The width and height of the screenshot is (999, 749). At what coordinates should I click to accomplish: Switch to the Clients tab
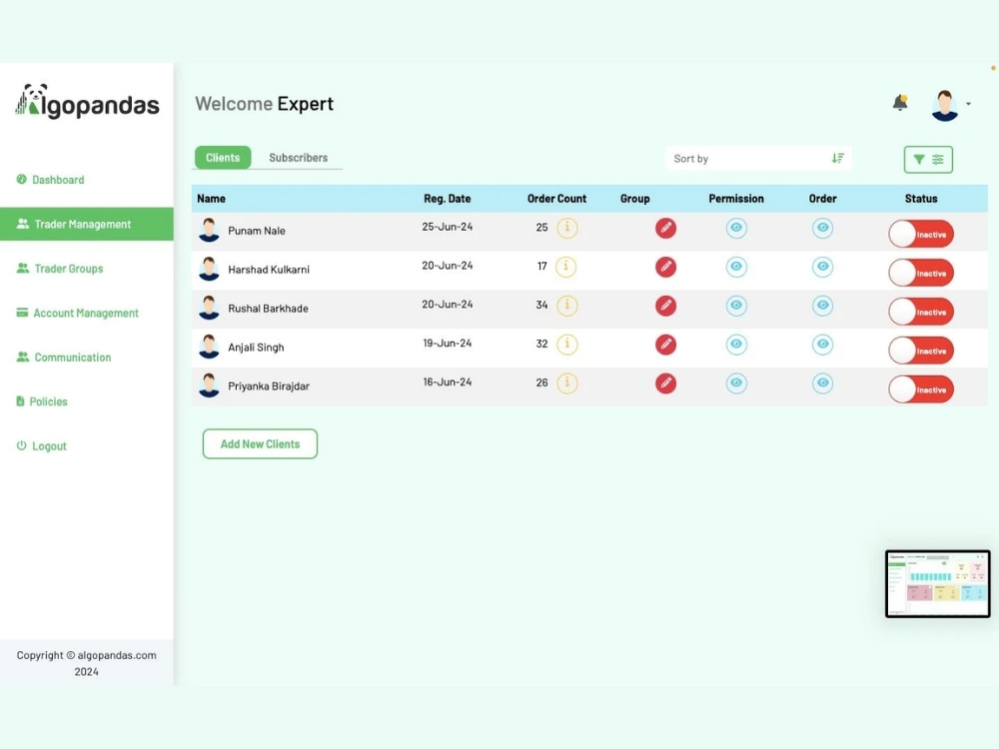[223, 158]
